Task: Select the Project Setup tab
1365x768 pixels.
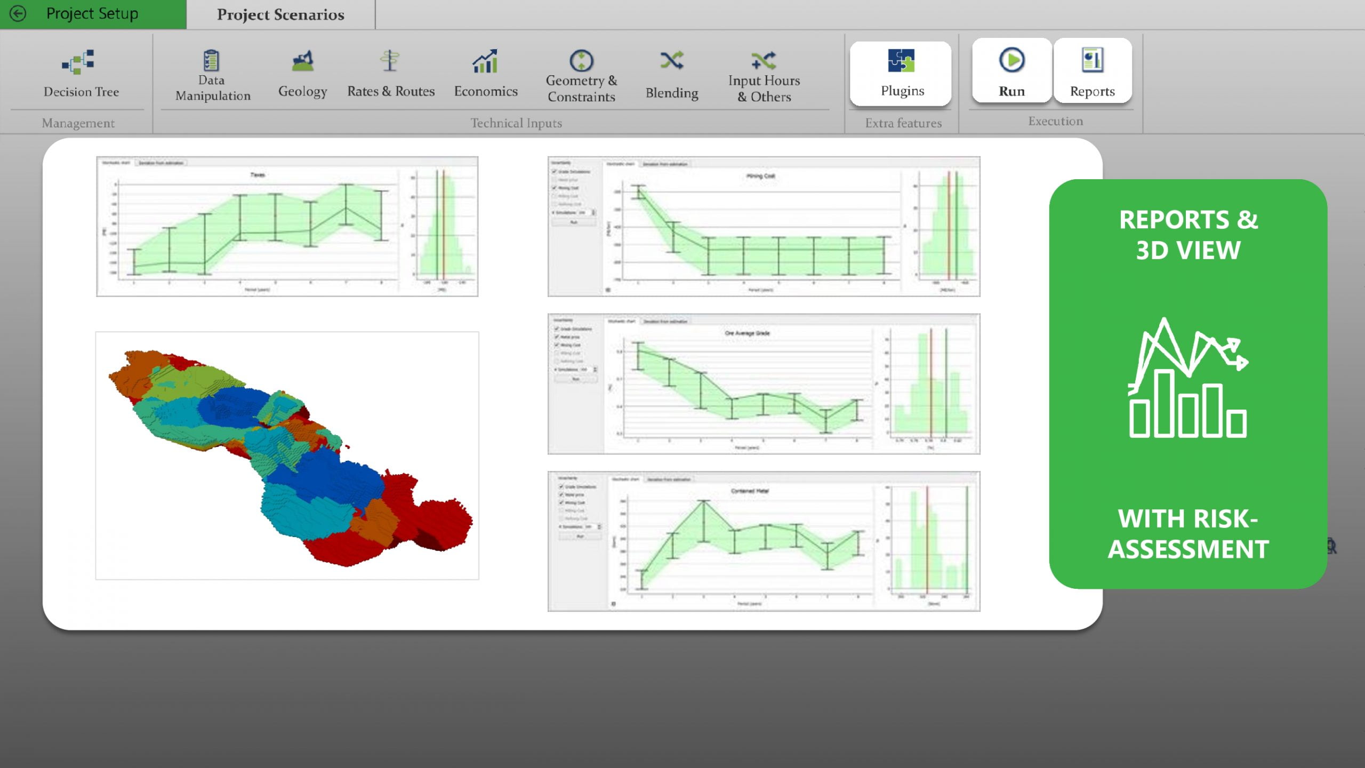Action: coord(92,13)
